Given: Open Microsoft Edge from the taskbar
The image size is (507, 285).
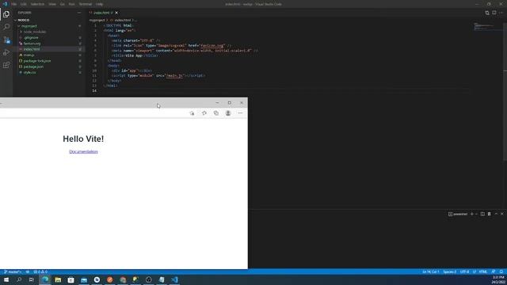Looking at the screenshot, I should click(45, 279).
